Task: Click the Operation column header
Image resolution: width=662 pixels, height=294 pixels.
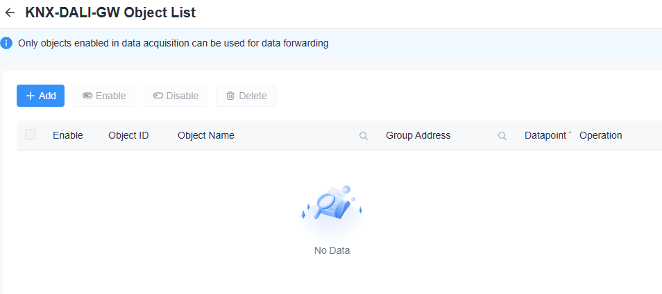Action: tap(601, 135)
